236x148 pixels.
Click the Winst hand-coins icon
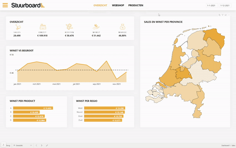coord(96,27)
